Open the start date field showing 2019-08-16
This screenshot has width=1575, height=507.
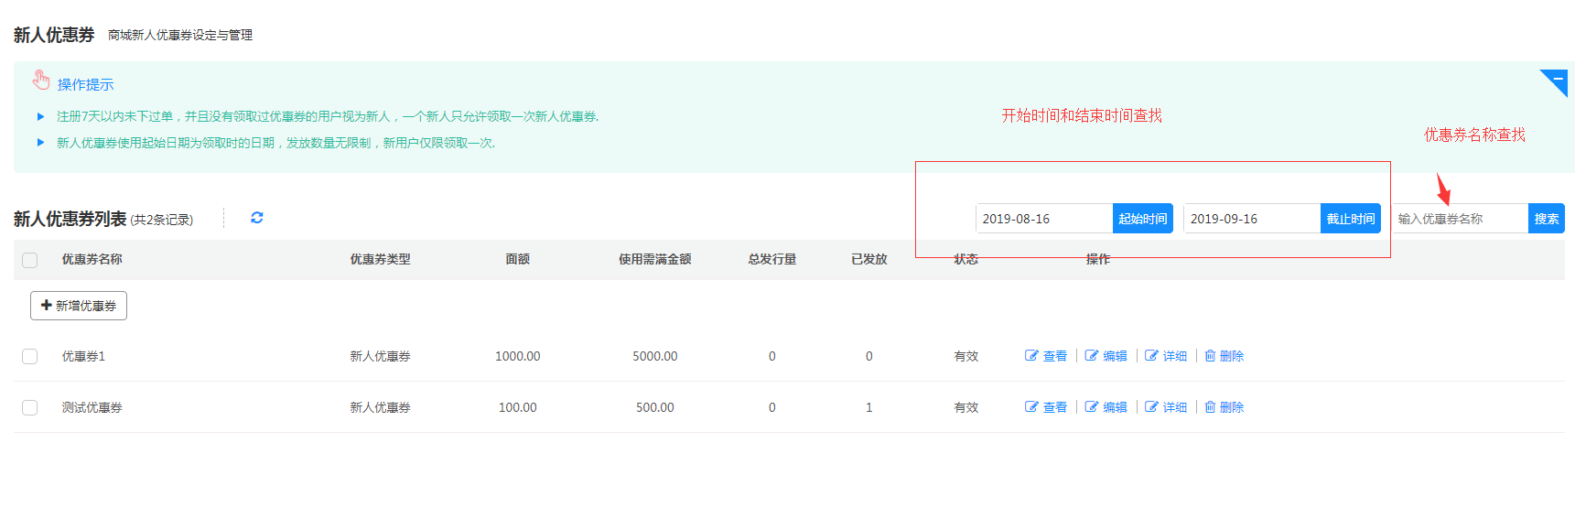(1043, 219)
